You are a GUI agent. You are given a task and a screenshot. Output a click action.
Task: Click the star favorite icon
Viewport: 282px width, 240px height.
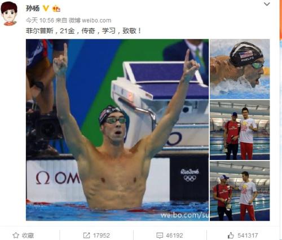(x=16, y=235)
